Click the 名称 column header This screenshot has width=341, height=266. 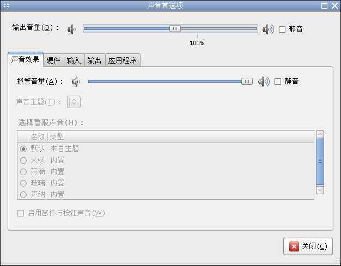coord(38,137)
